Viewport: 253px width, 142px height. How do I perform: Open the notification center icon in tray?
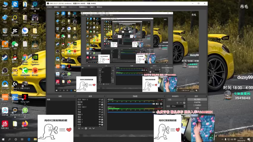click(249, 139)
